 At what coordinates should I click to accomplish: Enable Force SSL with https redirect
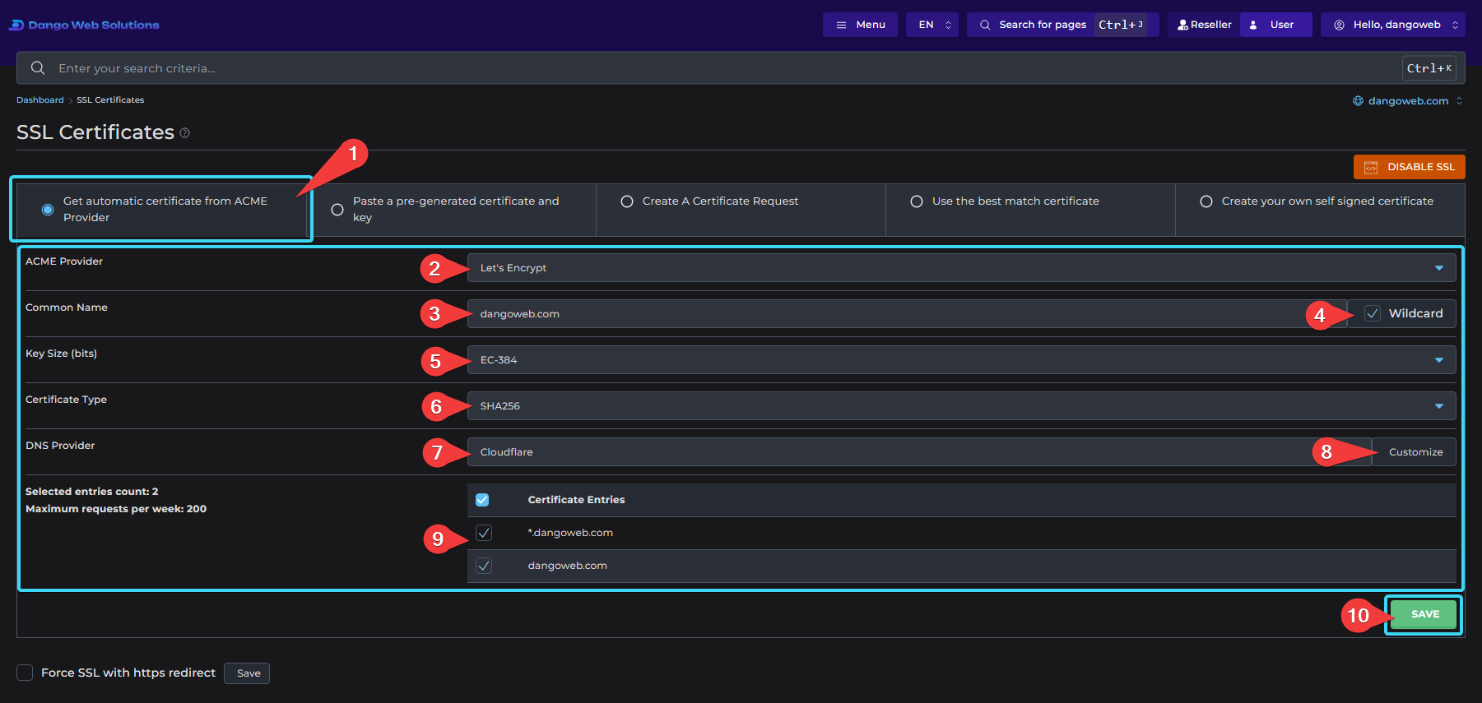(x=25, y=673)
